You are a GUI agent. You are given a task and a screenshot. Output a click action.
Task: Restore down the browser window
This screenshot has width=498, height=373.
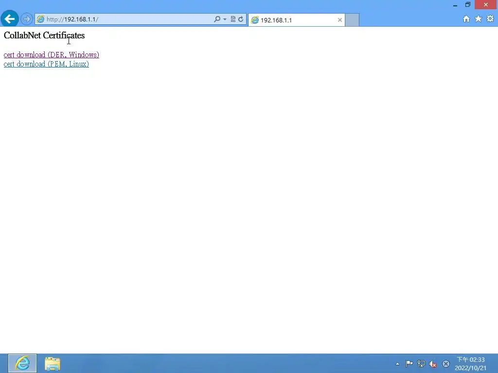(467, 4)
